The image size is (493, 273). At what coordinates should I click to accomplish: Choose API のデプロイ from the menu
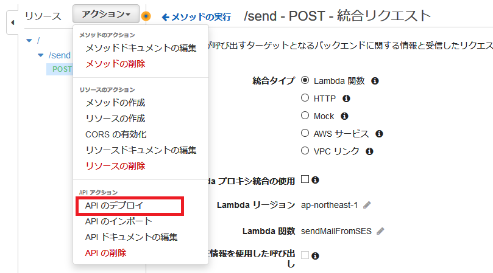114,206
